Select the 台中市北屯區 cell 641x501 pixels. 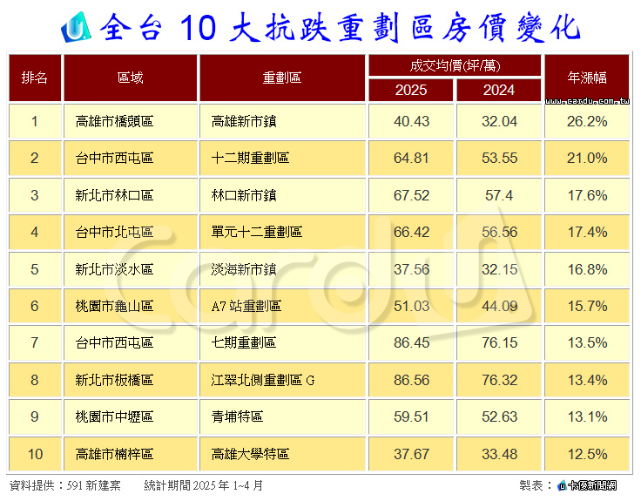click(131, 232)
